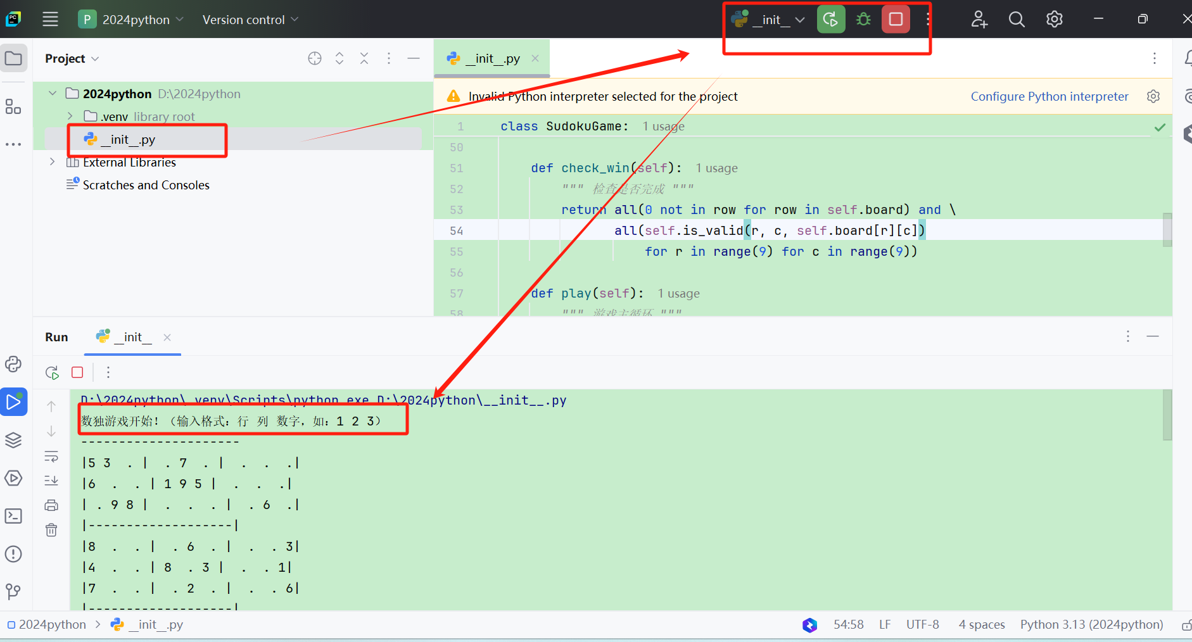Open more run actions in the top toolbar

pyautogui.click(x=927, y=19)
